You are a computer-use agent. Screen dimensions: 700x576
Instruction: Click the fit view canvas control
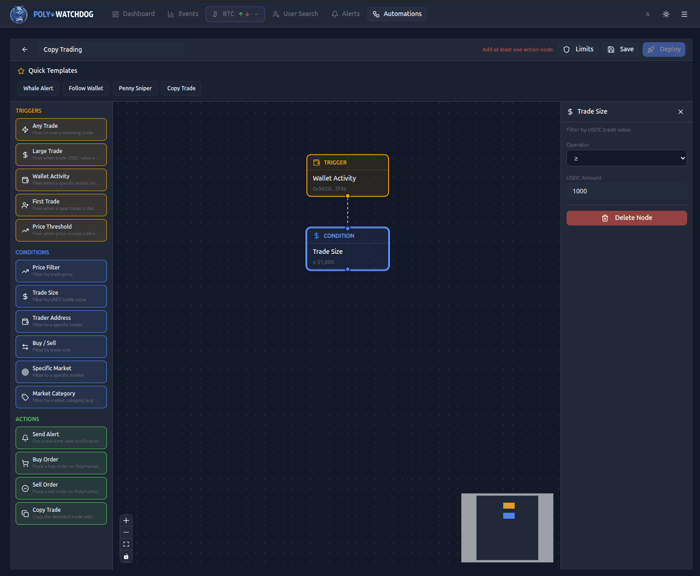126,544
